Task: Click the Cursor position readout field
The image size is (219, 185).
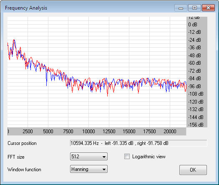Action: [138, 143]
